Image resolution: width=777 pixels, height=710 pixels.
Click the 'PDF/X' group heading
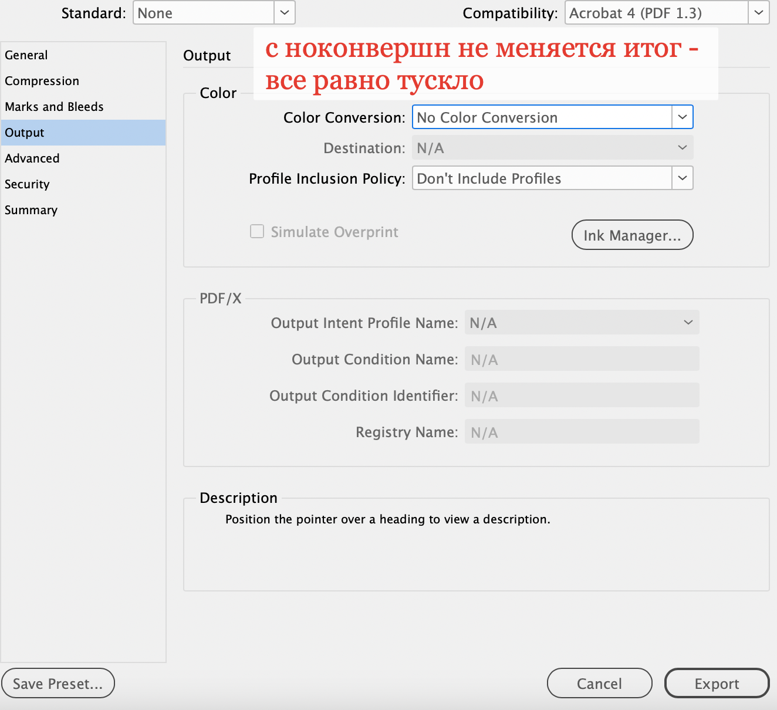point(221,298)
